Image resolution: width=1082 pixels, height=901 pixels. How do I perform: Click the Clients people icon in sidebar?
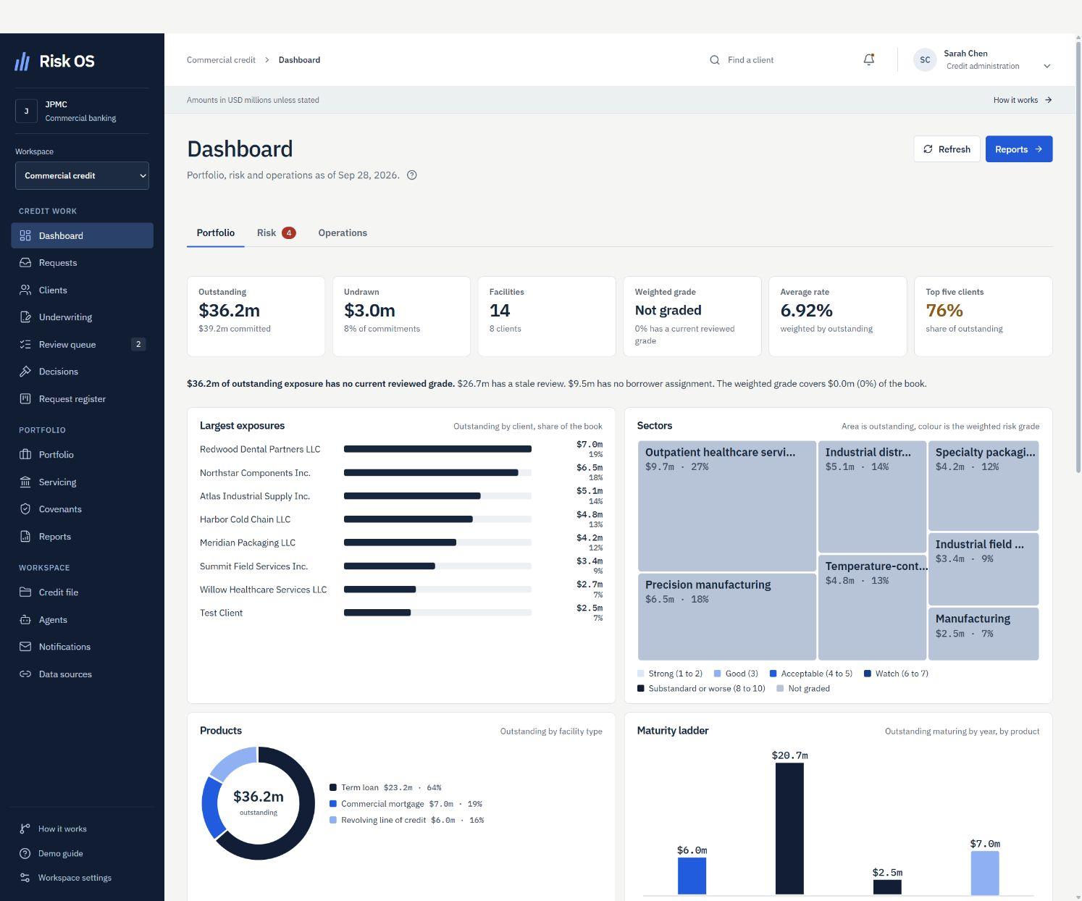(25, 290)
